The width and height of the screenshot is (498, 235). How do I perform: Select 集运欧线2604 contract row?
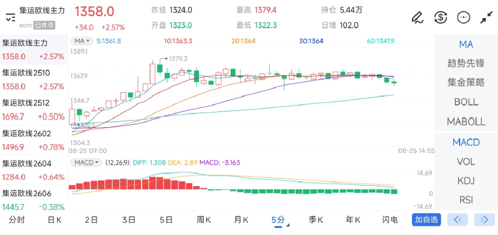click(34, 170)
